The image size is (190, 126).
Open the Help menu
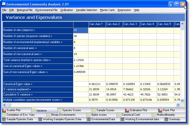click(136, 10)
